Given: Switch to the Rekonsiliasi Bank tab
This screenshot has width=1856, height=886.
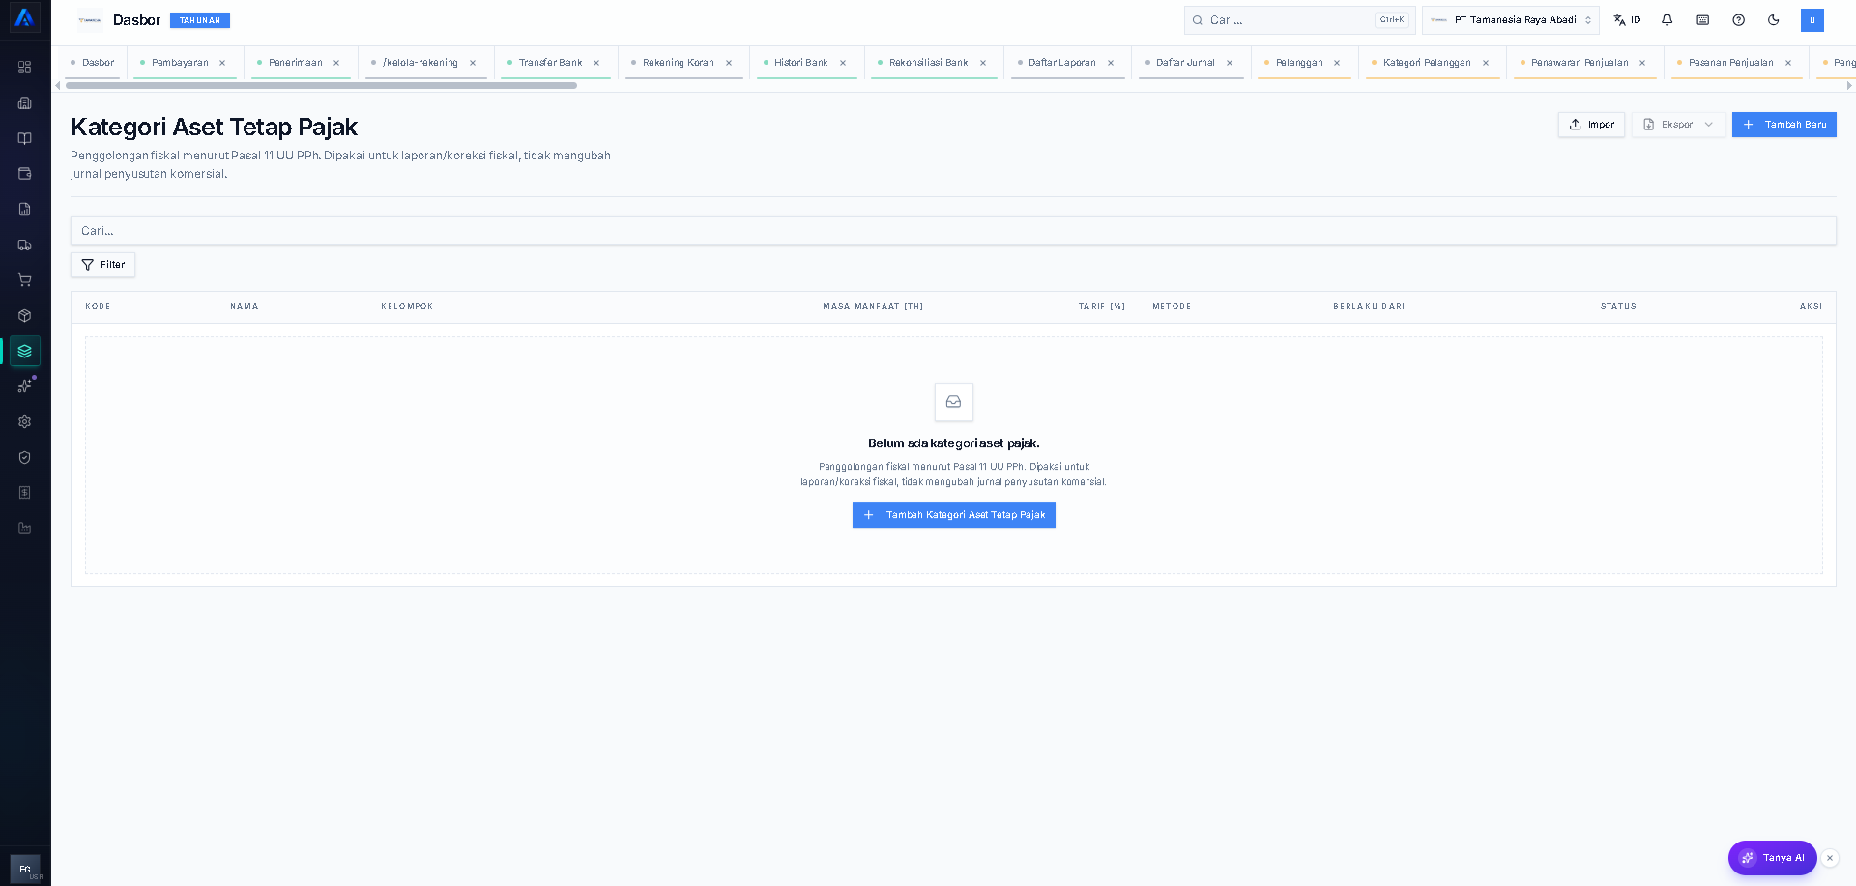Looking at the screenshot, I should (928, 63).
